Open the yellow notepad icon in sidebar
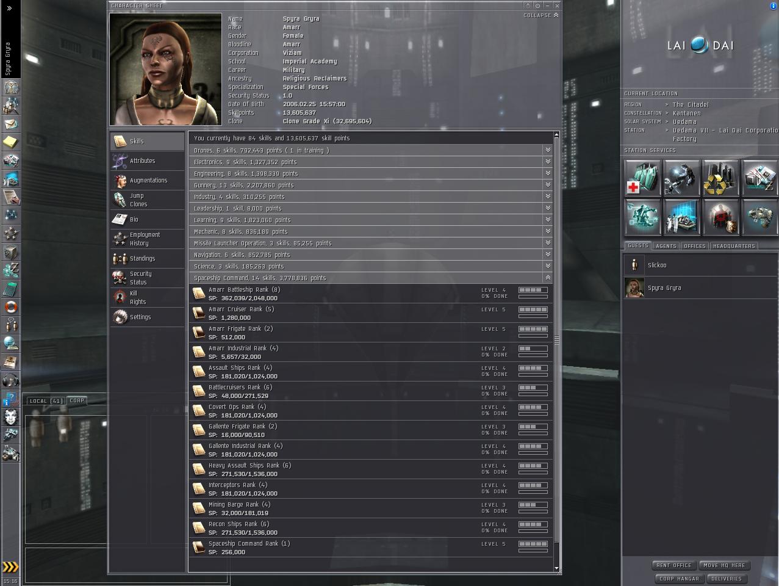 tap(10, 142)
